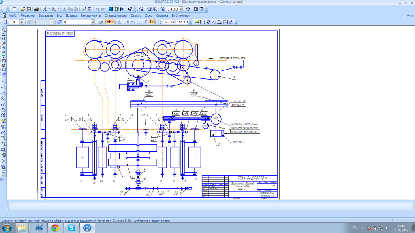
Task: Set up a local coordinate system
Action: [x=138, y=22]
